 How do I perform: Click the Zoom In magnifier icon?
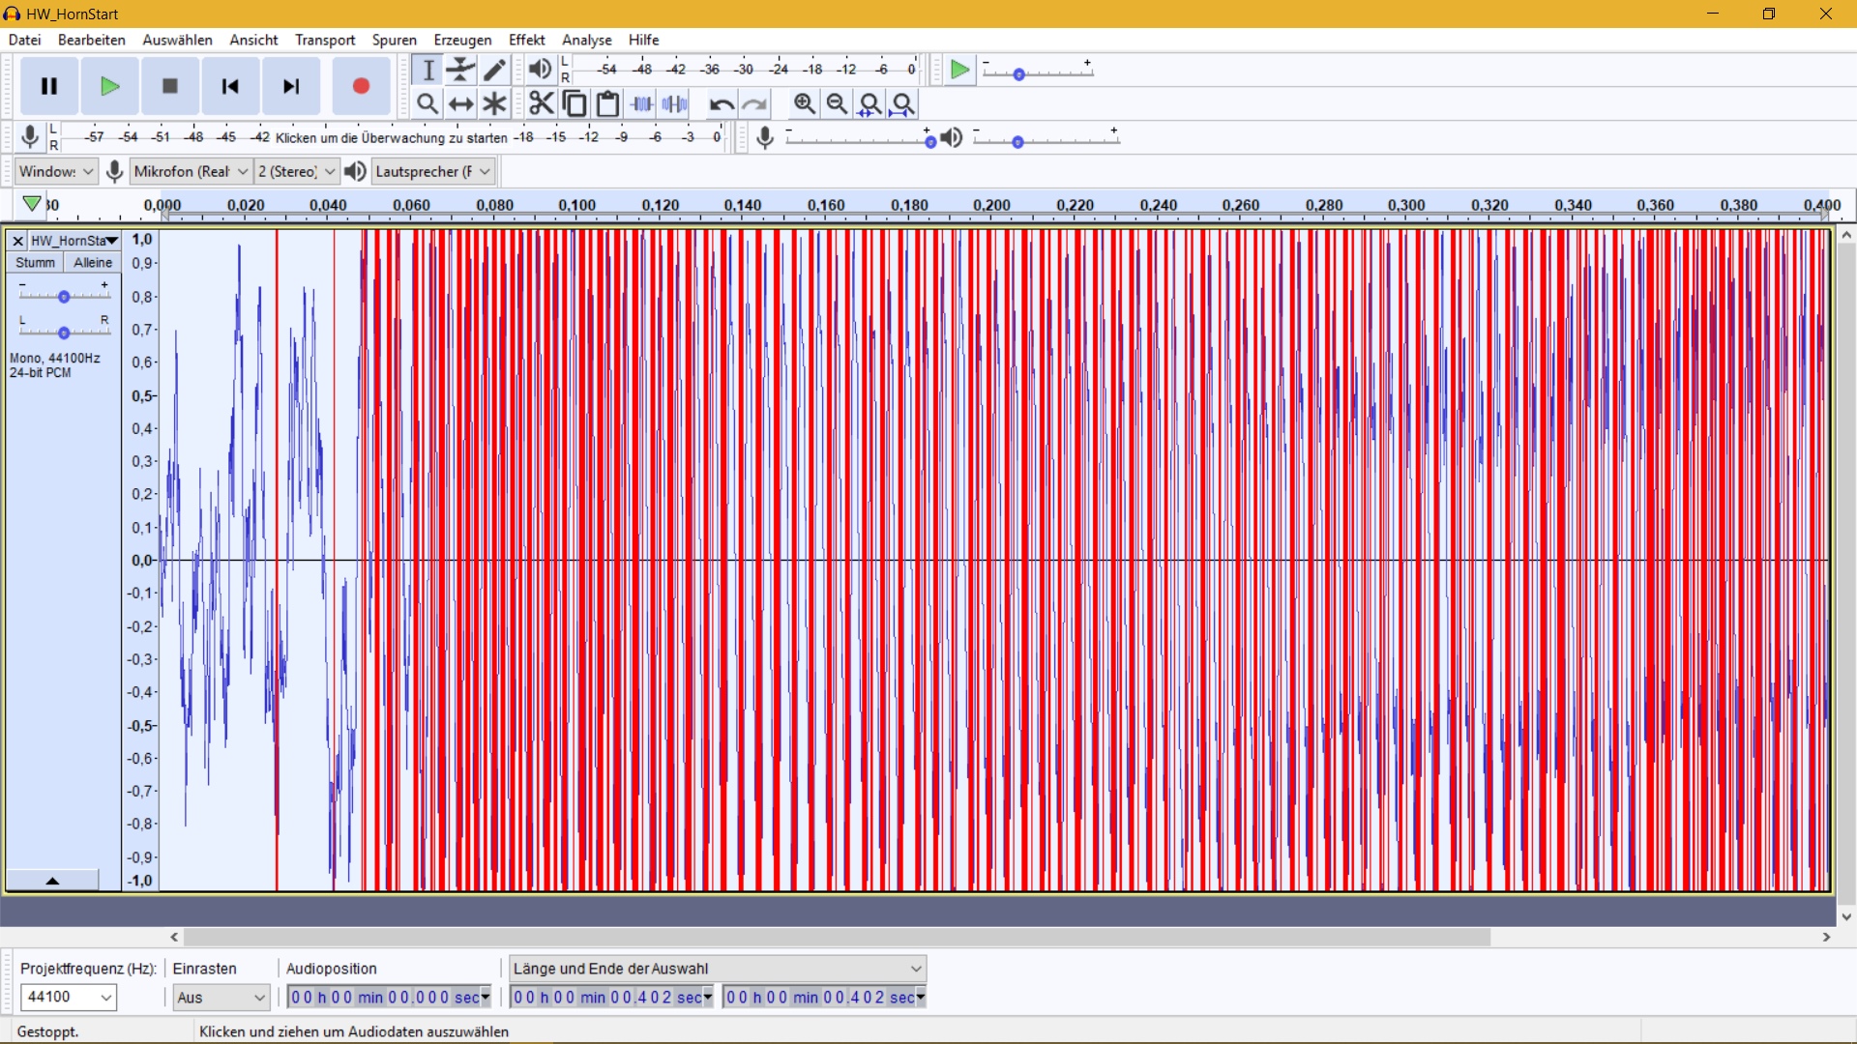point(804,103)
